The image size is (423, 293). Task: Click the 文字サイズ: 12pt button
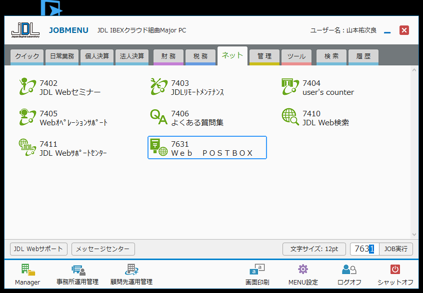314,249
